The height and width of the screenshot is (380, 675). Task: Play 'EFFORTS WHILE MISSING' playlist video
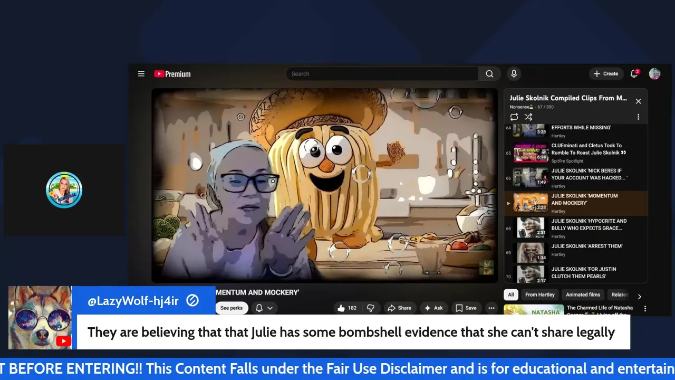576,130
